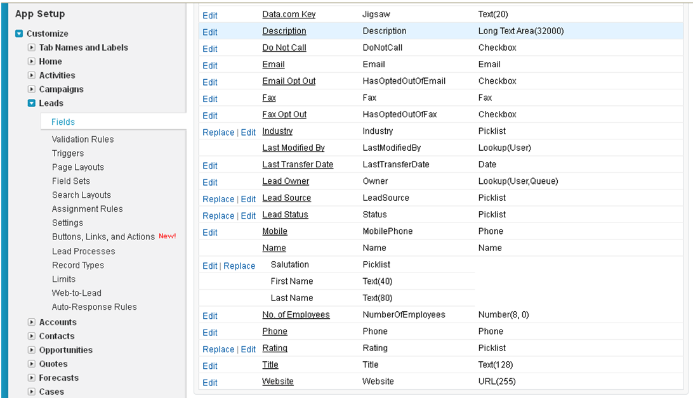
Task: Click Replace for Name salutation
Action: 239,266
